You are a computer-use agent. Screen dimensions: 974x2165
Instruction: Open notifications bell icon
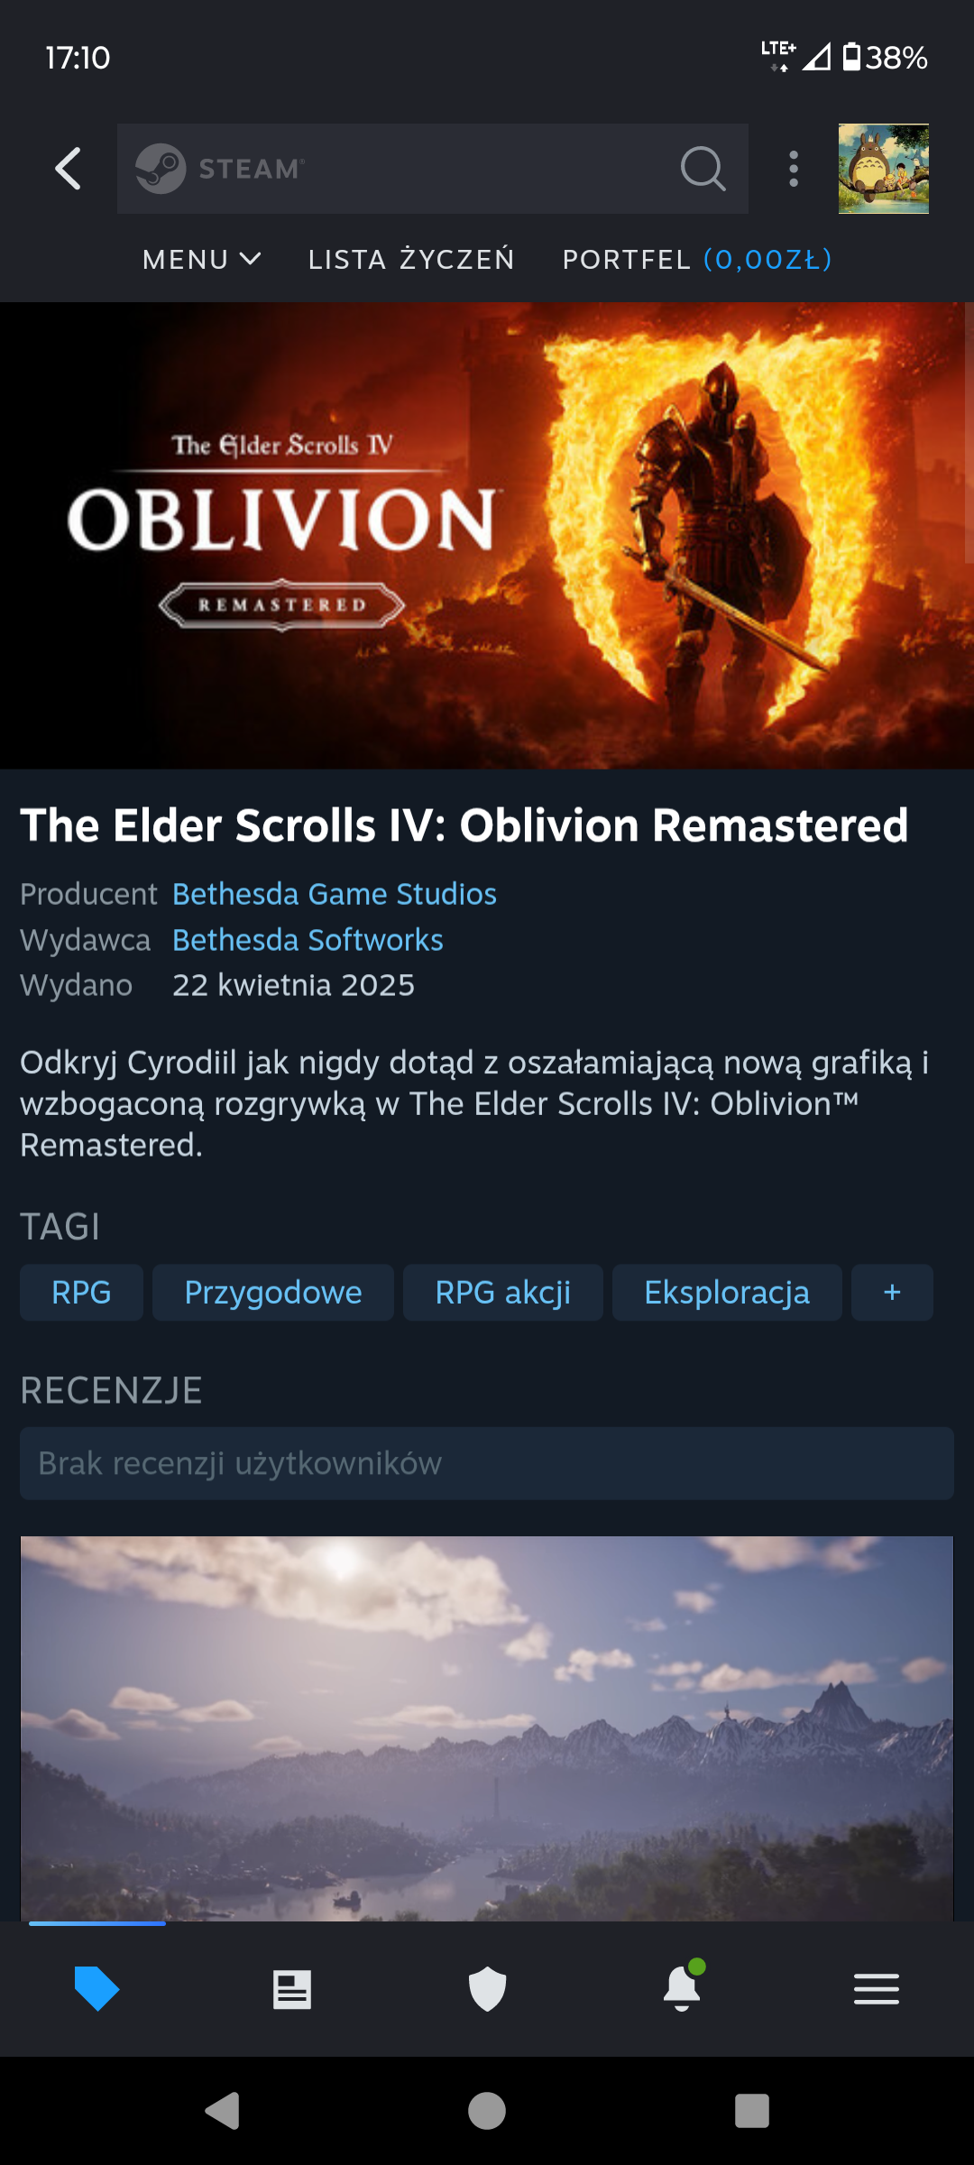683,1987
